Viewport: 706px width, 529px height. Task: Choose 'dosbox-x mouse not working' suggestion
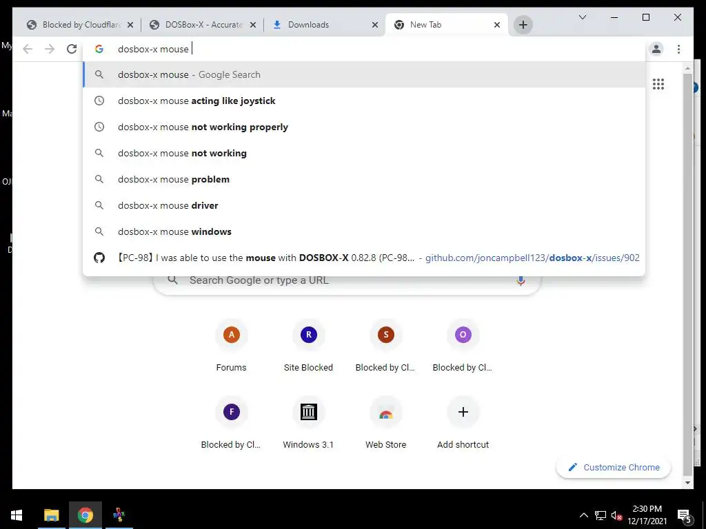364,153
